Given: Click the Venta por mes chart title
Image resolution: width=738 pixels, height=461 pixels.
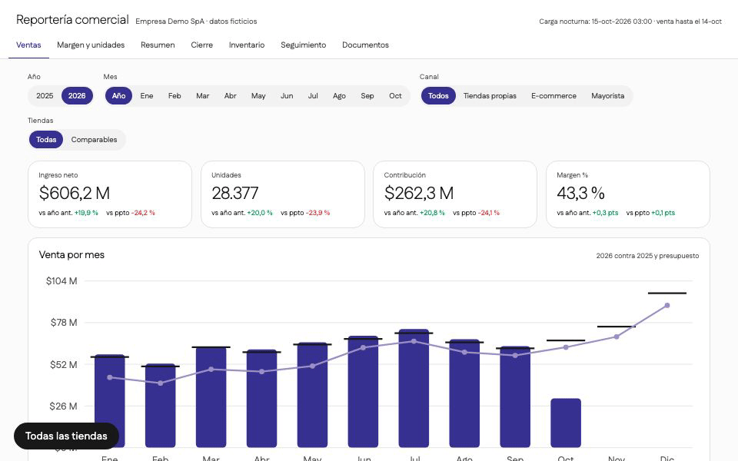Looking at the screenshot, I should coord(71,255).
